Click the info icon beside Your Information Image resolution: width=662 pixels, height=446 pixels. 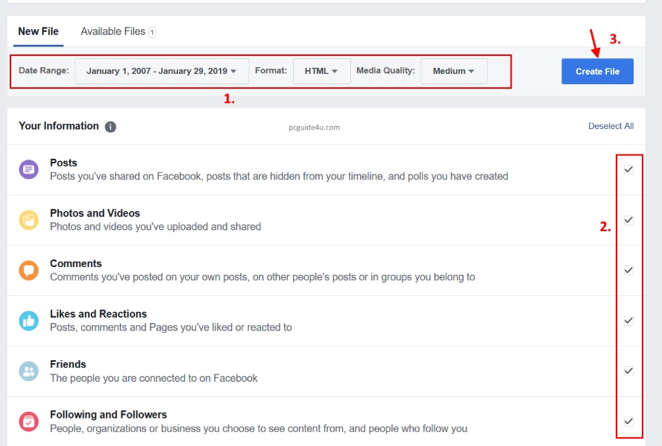click(x=110, y=127)
